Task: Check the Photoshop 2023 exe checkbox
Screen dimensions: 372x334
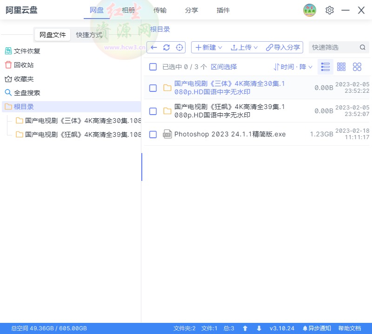Action: click(153, 135)
